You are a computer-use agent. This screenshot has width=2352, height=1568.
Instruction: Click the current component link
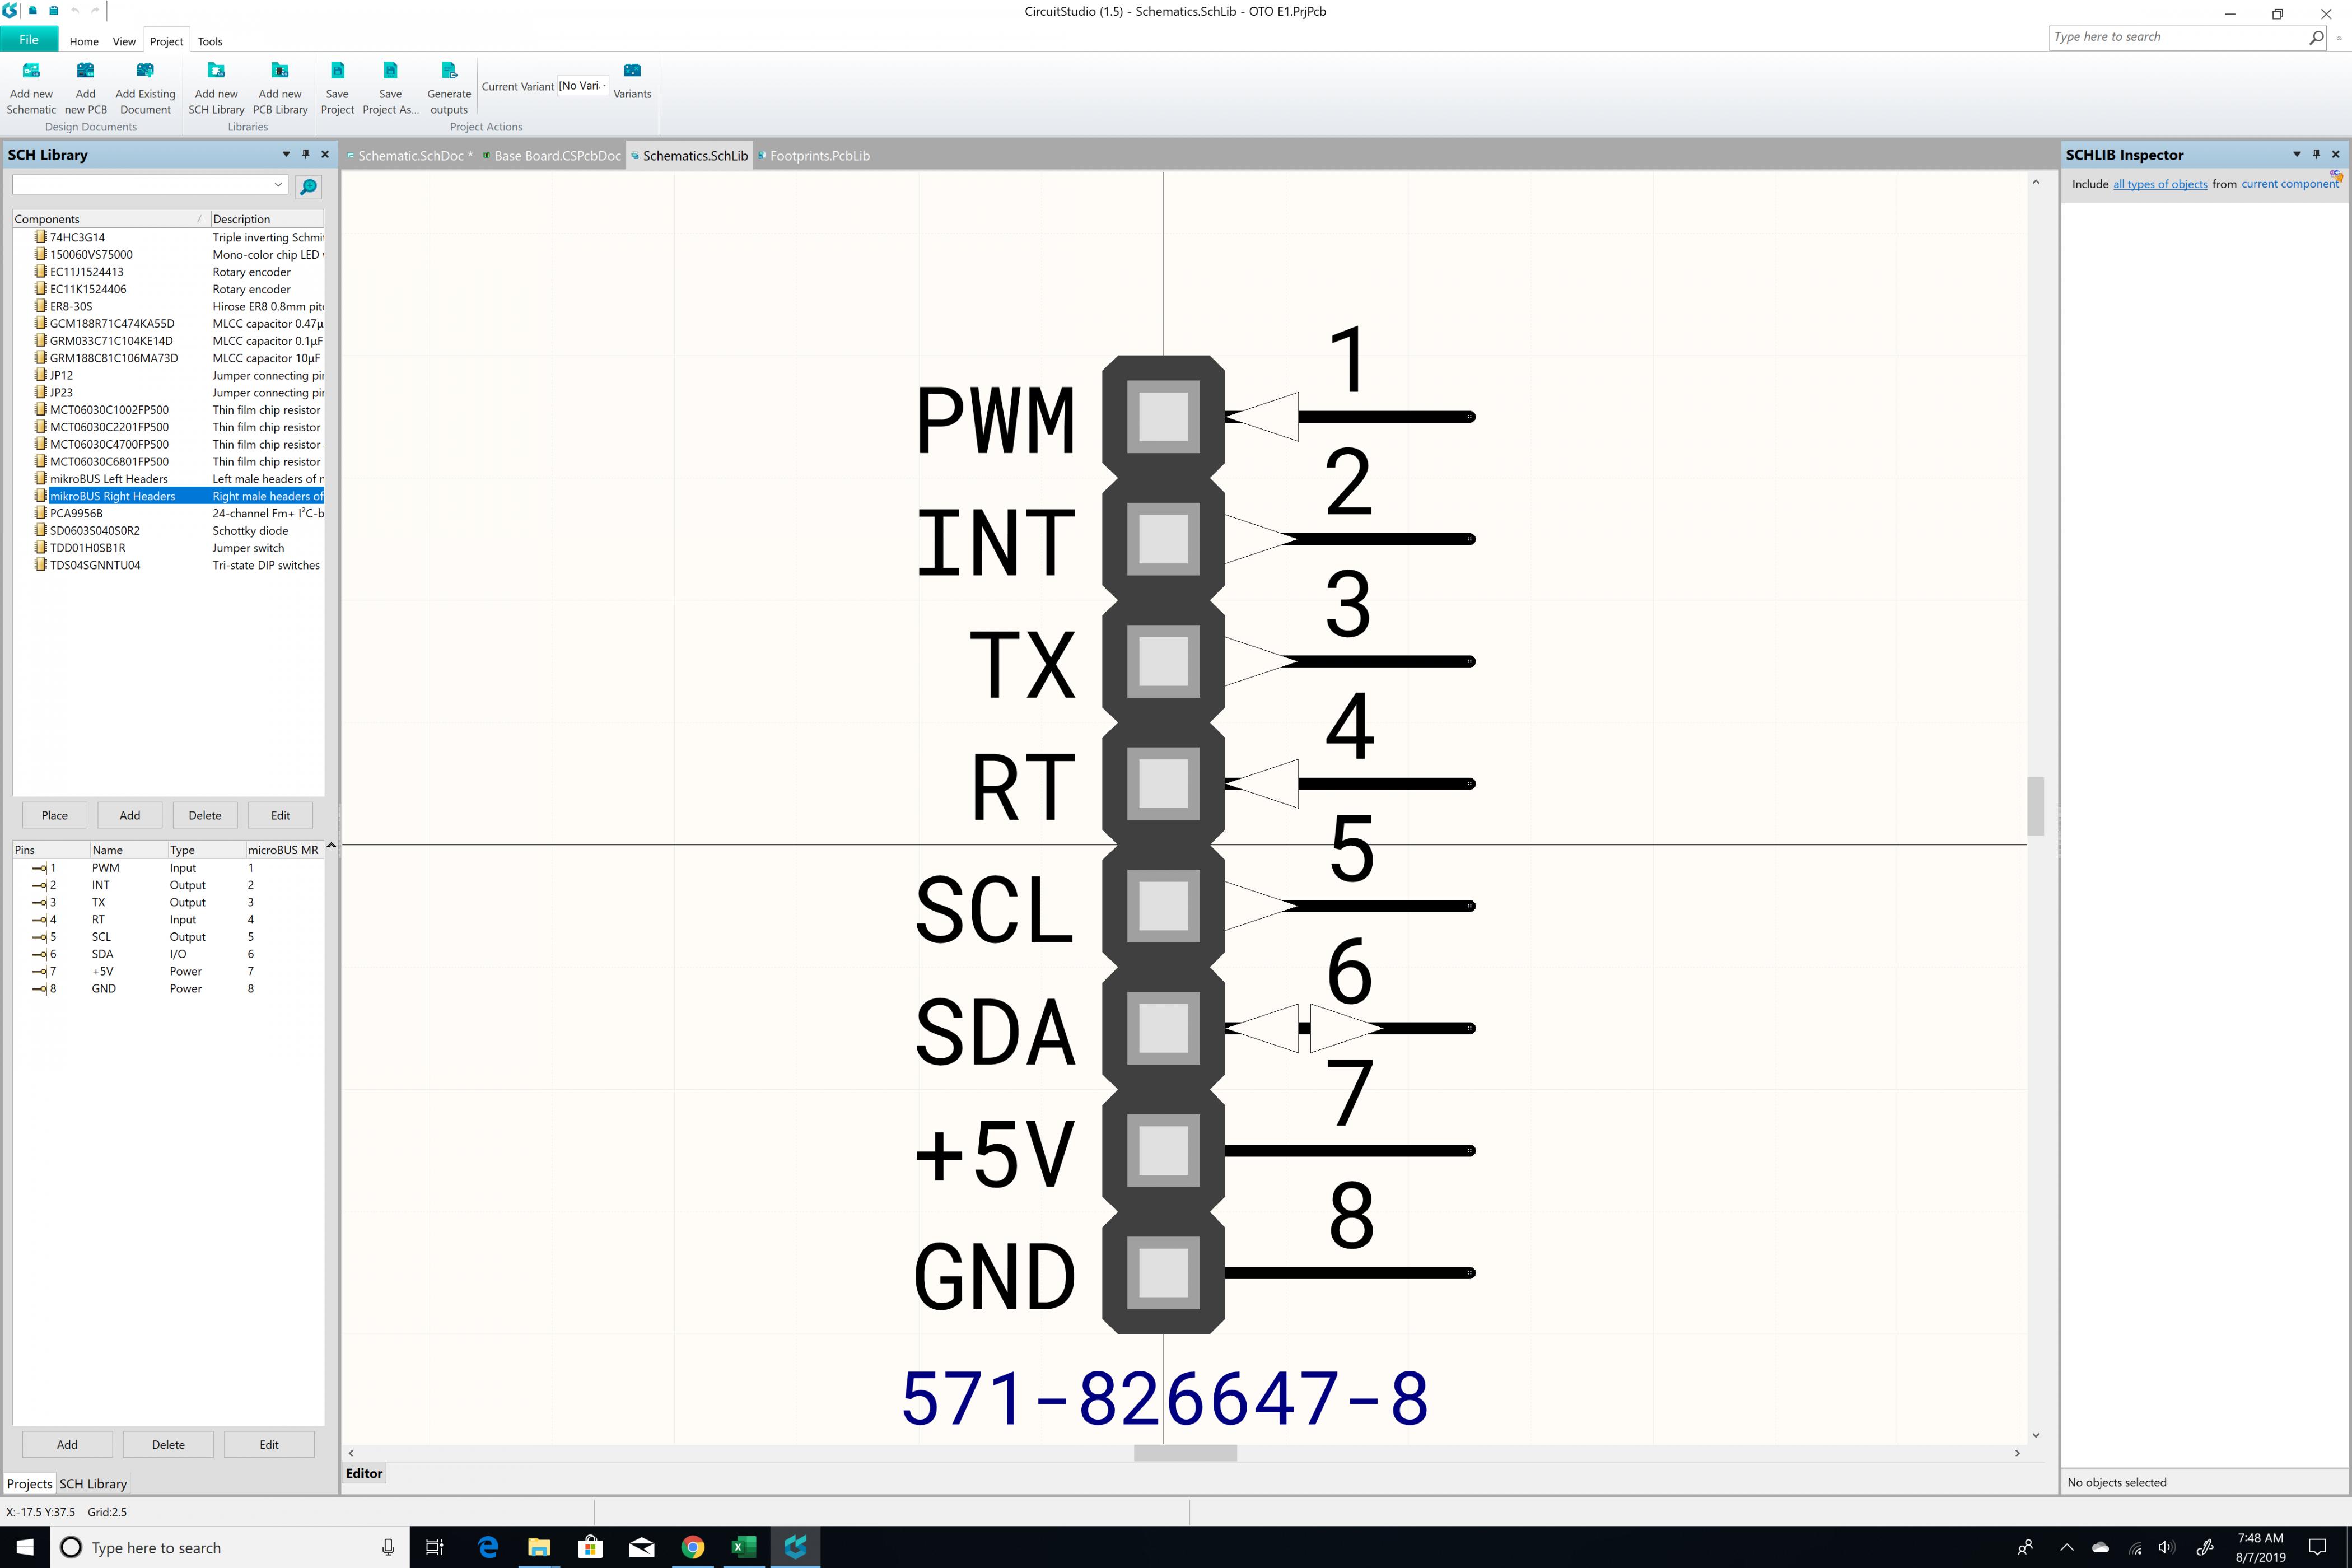(2290, 184)
